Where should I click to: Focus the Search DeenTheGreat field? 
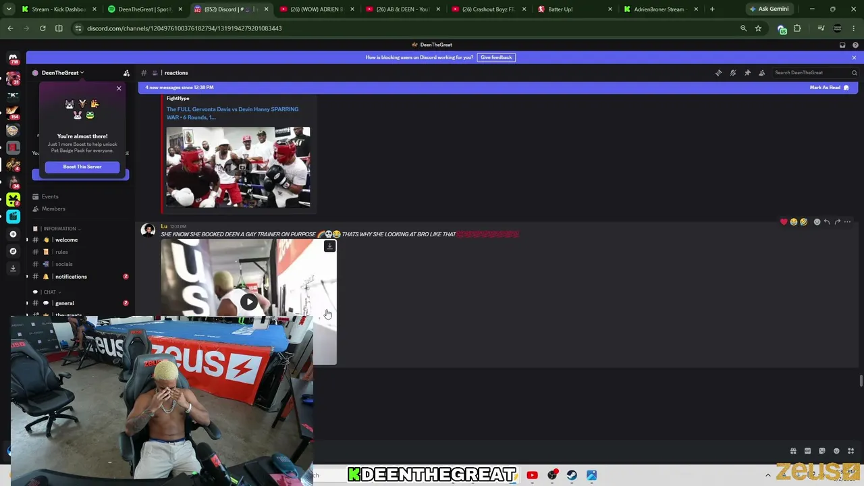pyautogui.click(x=815, y=73)
